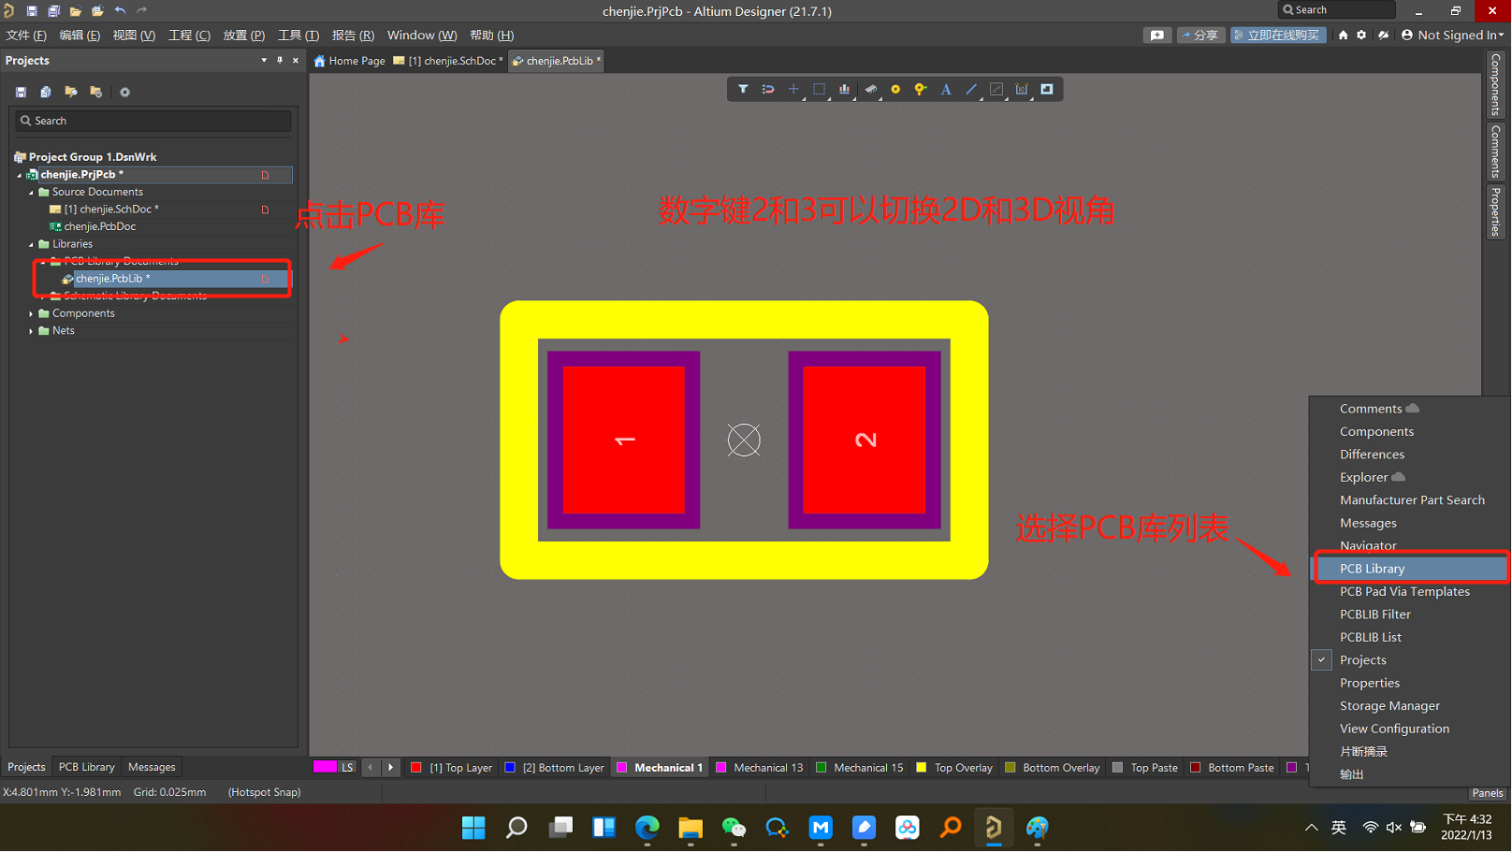Collapse the Source Documents folder
Viewport: 1512px width, 852px height.
31,192
